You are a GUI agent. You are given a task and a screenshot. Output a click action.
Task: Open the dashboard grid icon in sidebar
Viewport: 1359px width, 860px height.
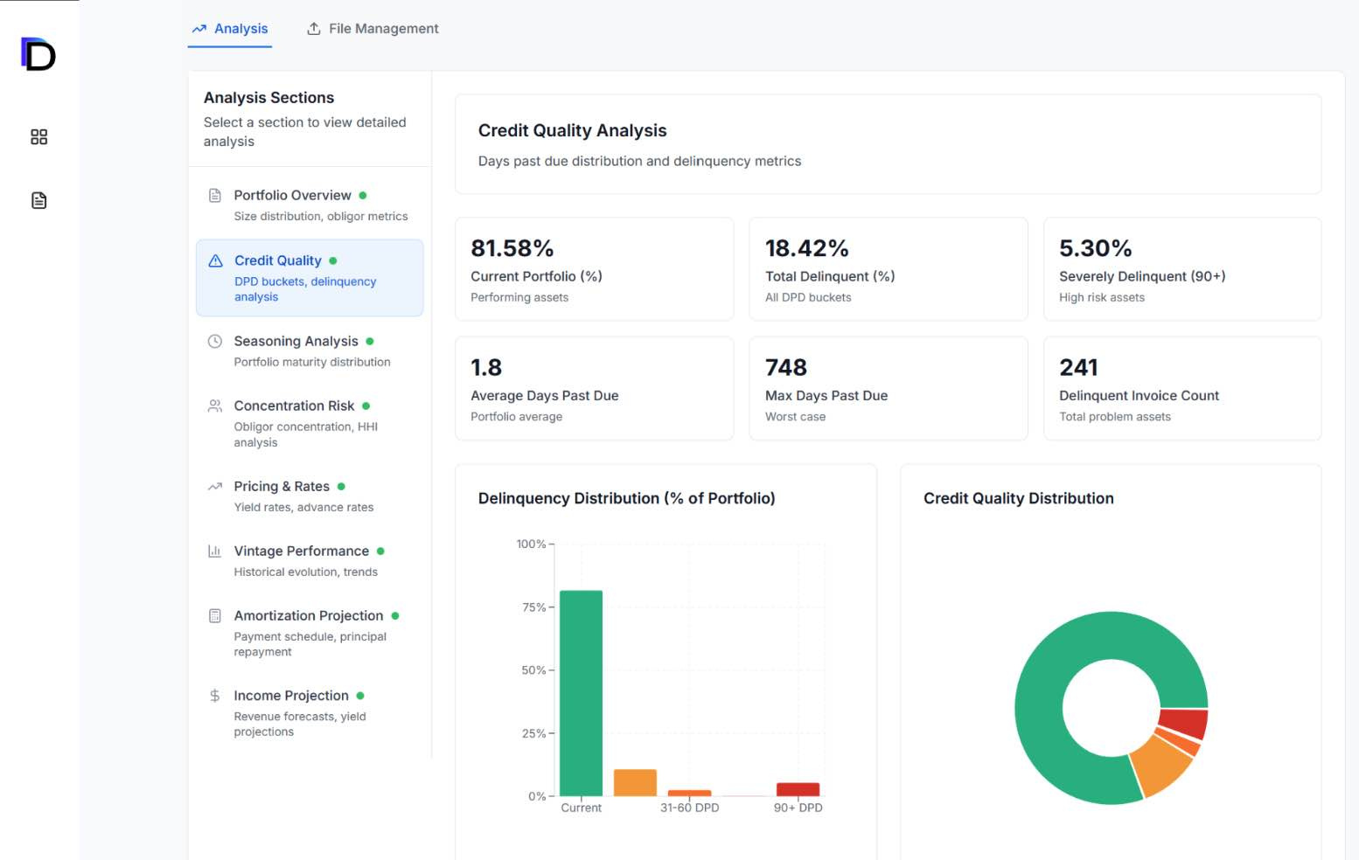(x=38, y=136)
